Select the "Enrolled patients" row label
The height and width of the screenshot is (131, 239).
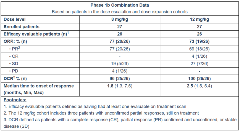(21, 27)
